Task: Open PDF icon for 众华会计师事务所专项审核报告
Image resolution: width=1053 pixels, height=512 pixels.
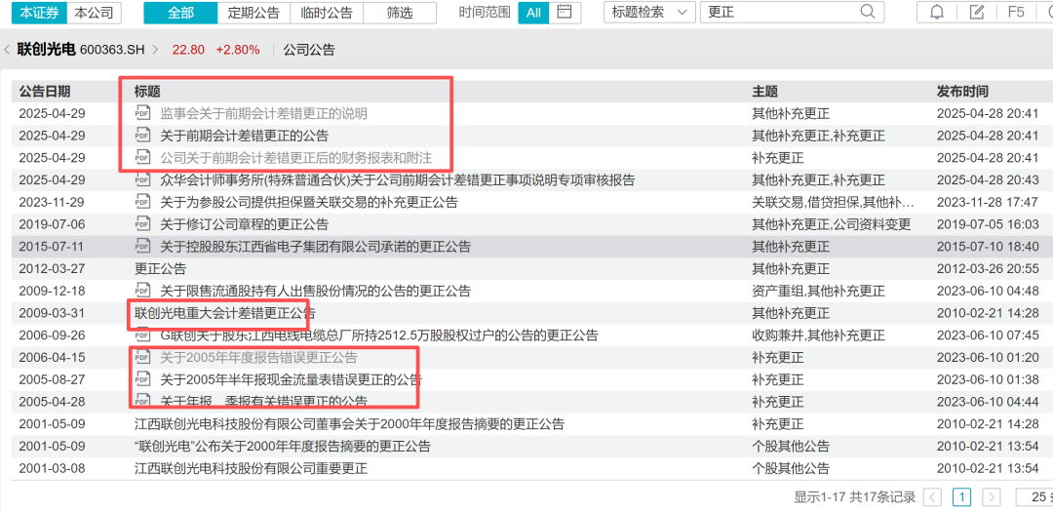Action: coord(141,180)
